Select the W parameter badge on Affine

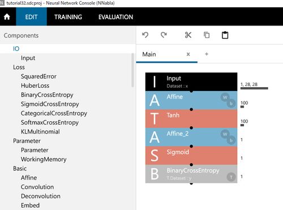[225, 97]
